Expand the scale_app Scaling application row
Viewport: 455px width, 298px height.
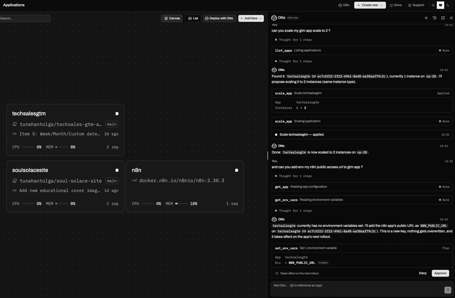pos(362,121)
